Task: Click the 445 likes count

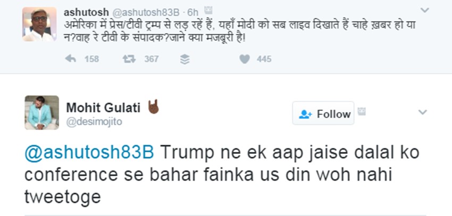Action: tap(264, 59)
